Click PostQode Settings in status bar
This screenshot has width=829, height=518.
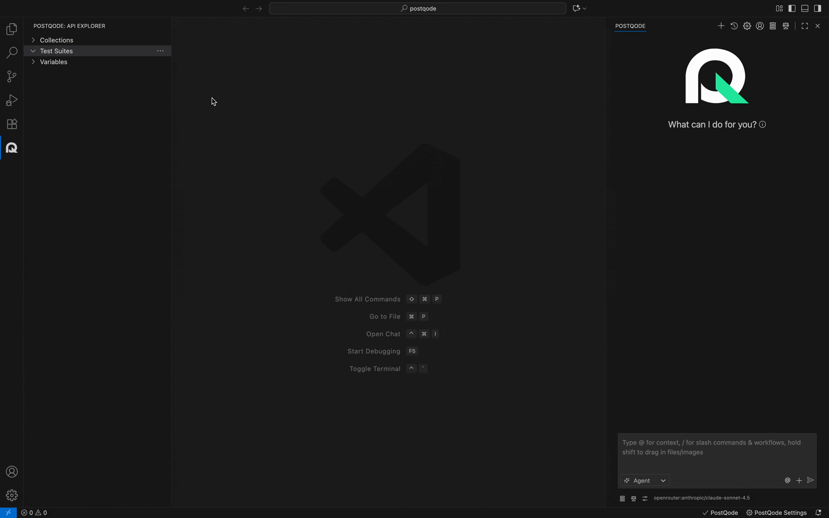776,512
